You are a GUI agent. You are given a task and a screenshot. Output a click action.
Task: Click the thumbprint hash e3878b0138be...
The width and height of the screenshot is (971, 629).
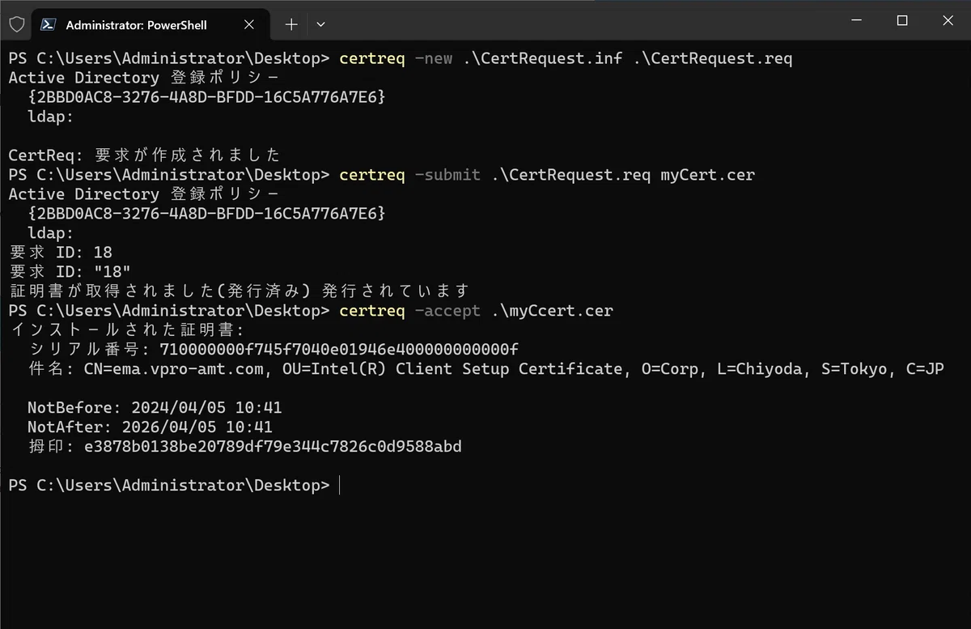coord(273,446)
